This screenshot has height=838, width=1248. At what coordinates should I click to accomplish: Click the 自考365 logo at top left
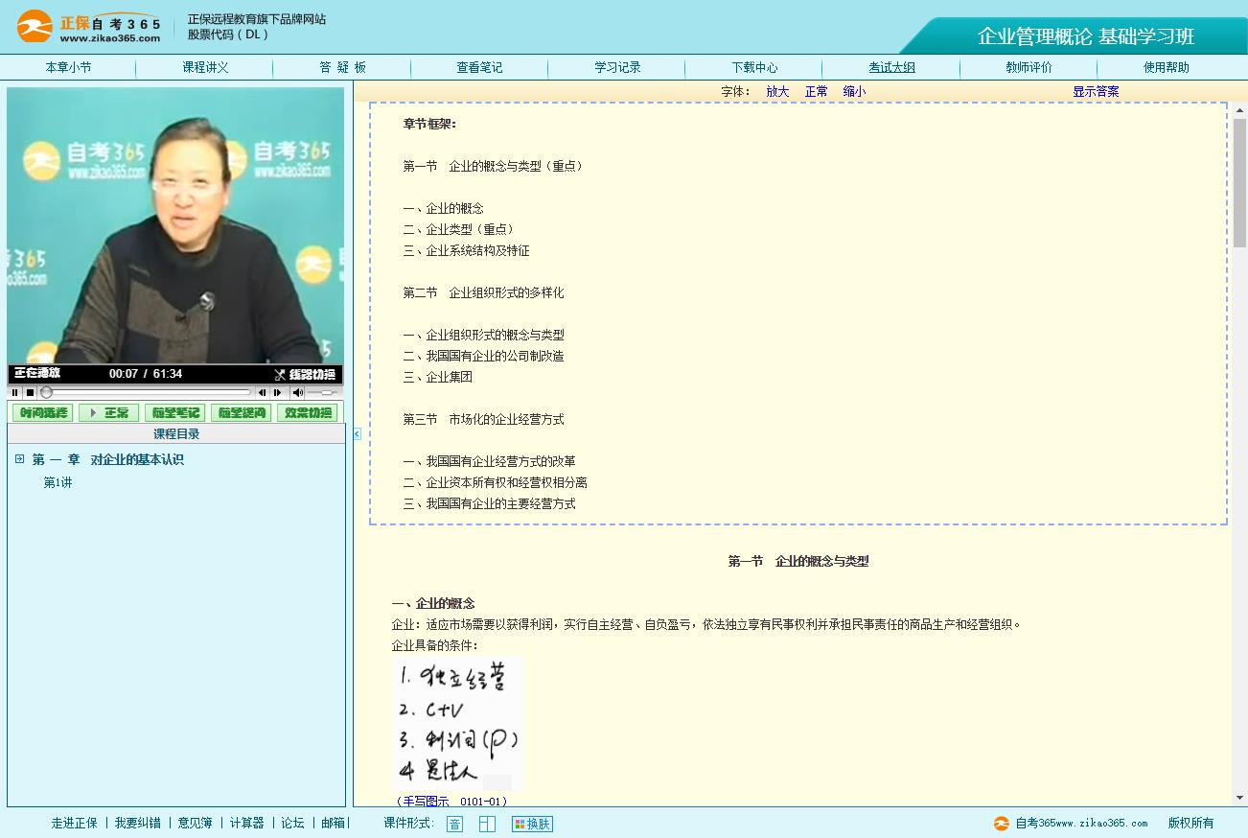[89, 26]
